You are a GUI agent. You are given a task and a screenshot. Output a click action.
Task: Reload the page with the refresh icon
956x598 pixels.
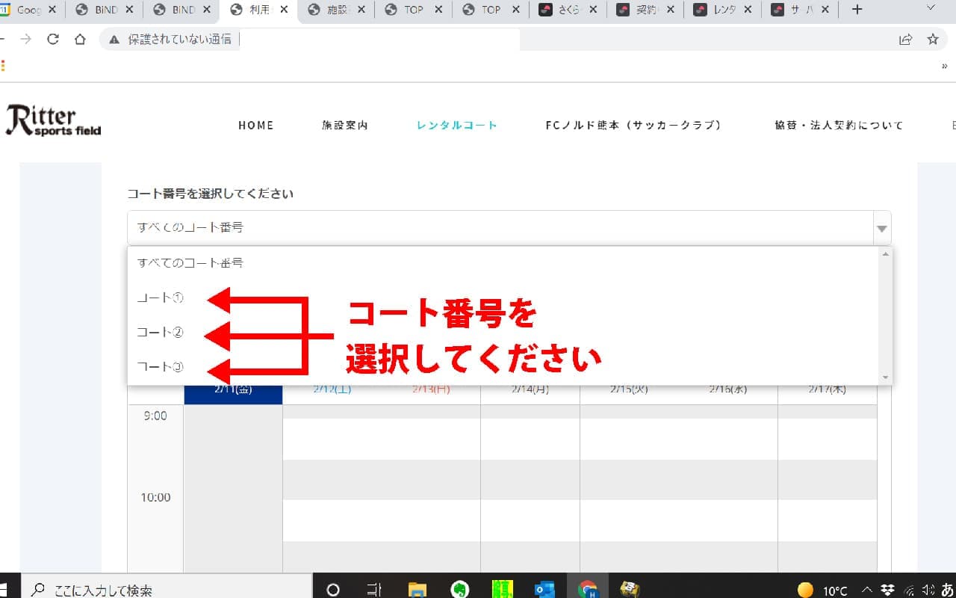(x=53, y=40)
